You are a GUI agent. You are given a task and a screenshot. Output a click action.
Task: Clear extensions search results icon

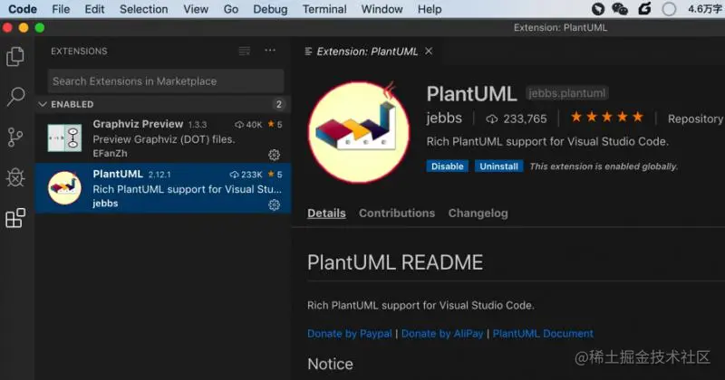click(245, 51)
